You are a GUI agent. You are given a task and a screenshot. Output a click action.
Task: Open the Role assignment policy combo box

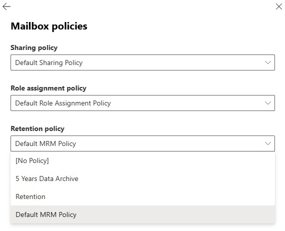coord(143,103)
